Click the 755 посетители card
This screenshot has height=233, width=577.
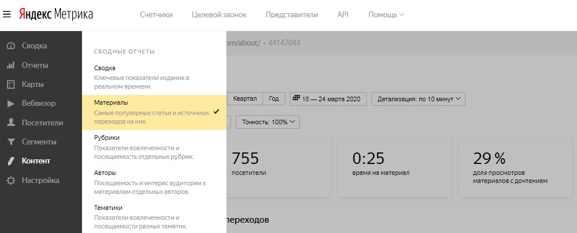point(278,168)
